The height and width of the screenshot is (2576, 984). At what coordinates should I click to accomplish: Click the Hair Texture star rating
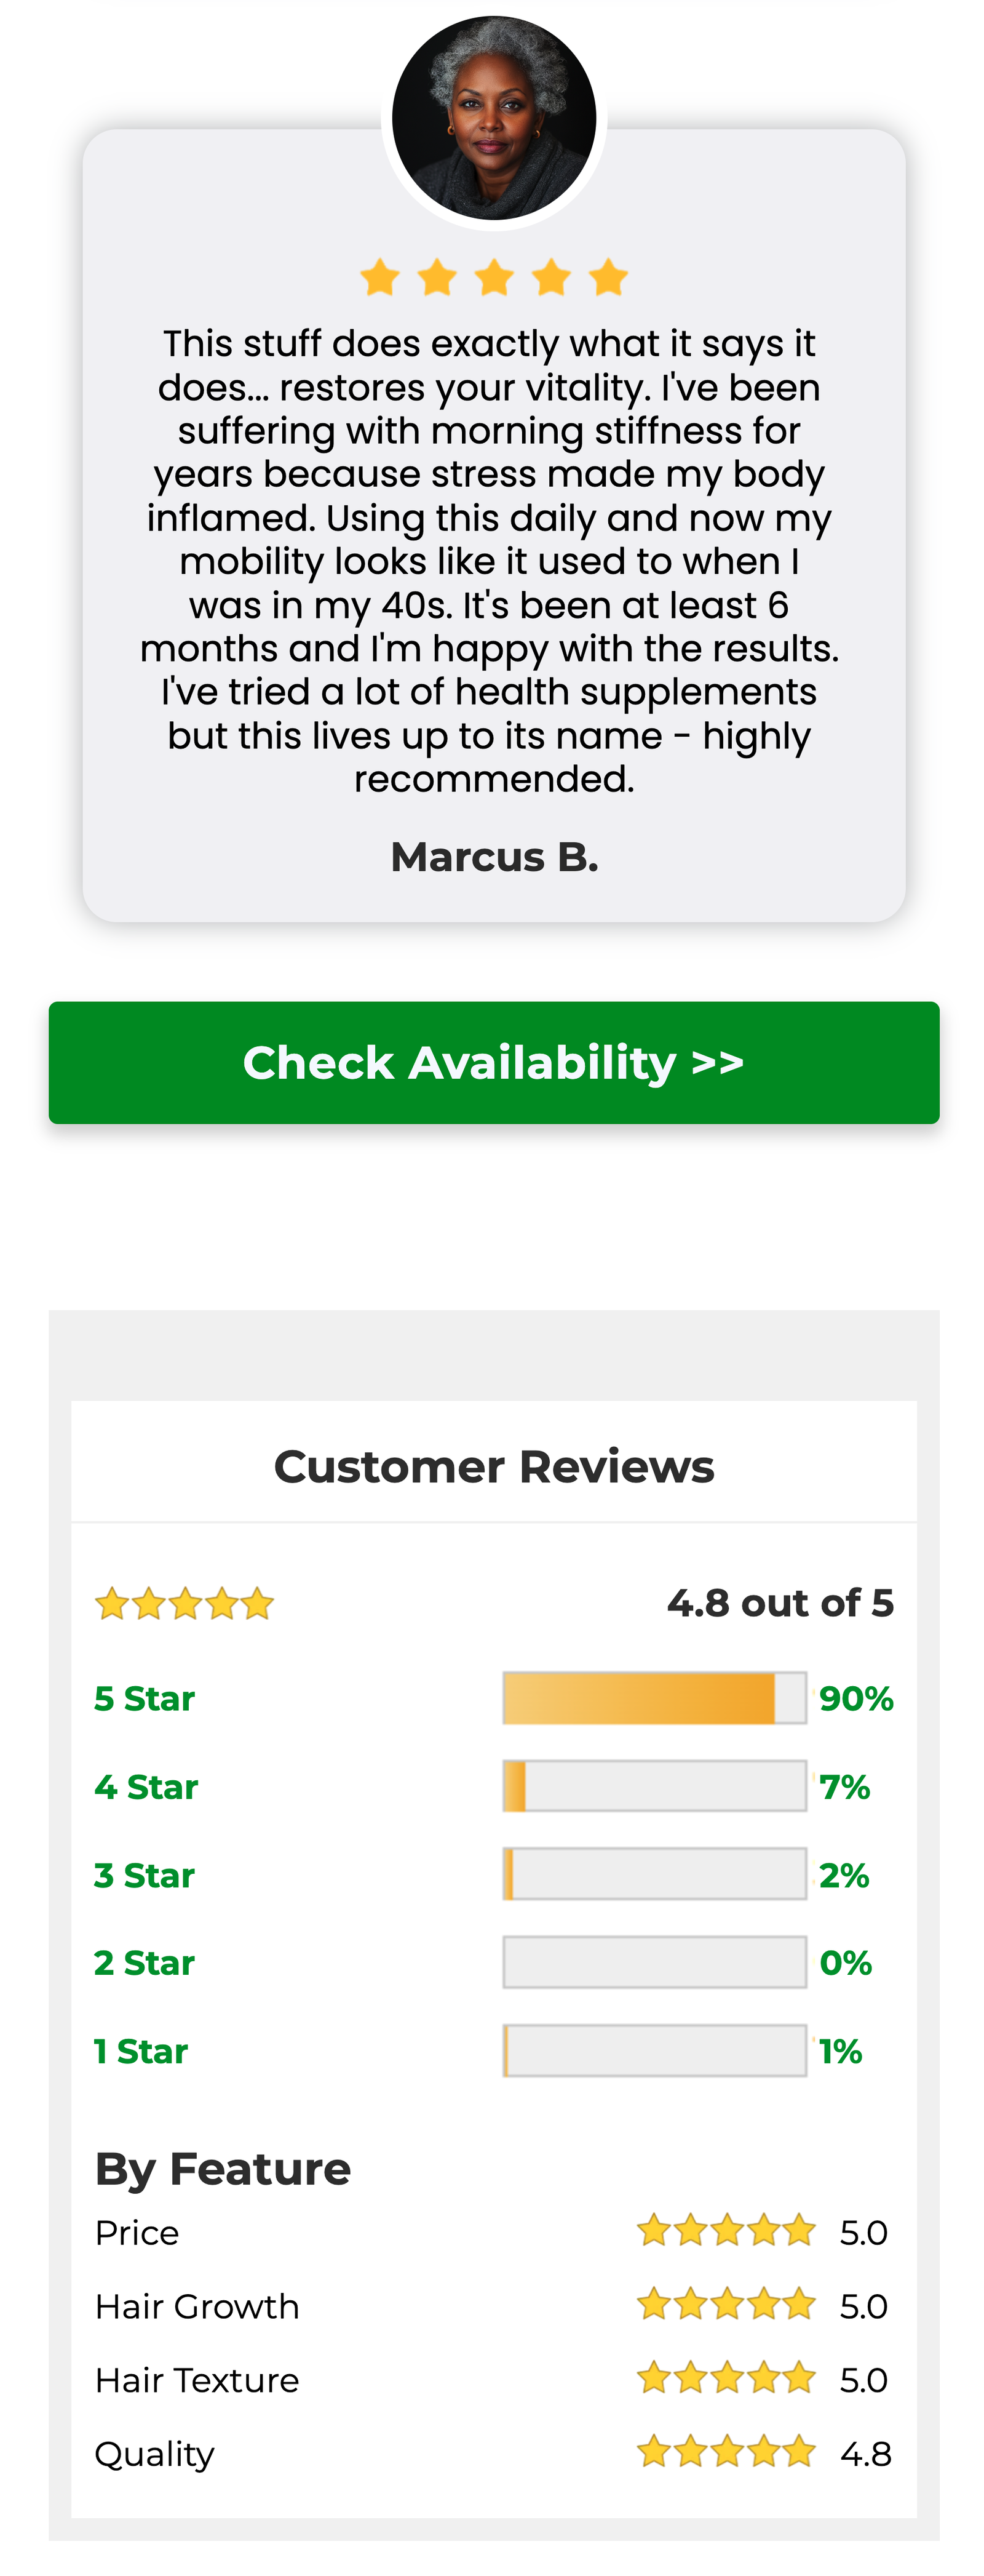pyautogui.click(x=726, y=2379)
